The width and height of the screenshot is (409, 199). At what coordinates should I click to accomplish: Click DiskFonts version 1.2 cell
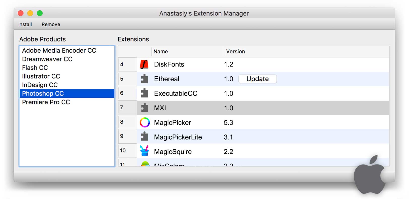coord(228,64)
